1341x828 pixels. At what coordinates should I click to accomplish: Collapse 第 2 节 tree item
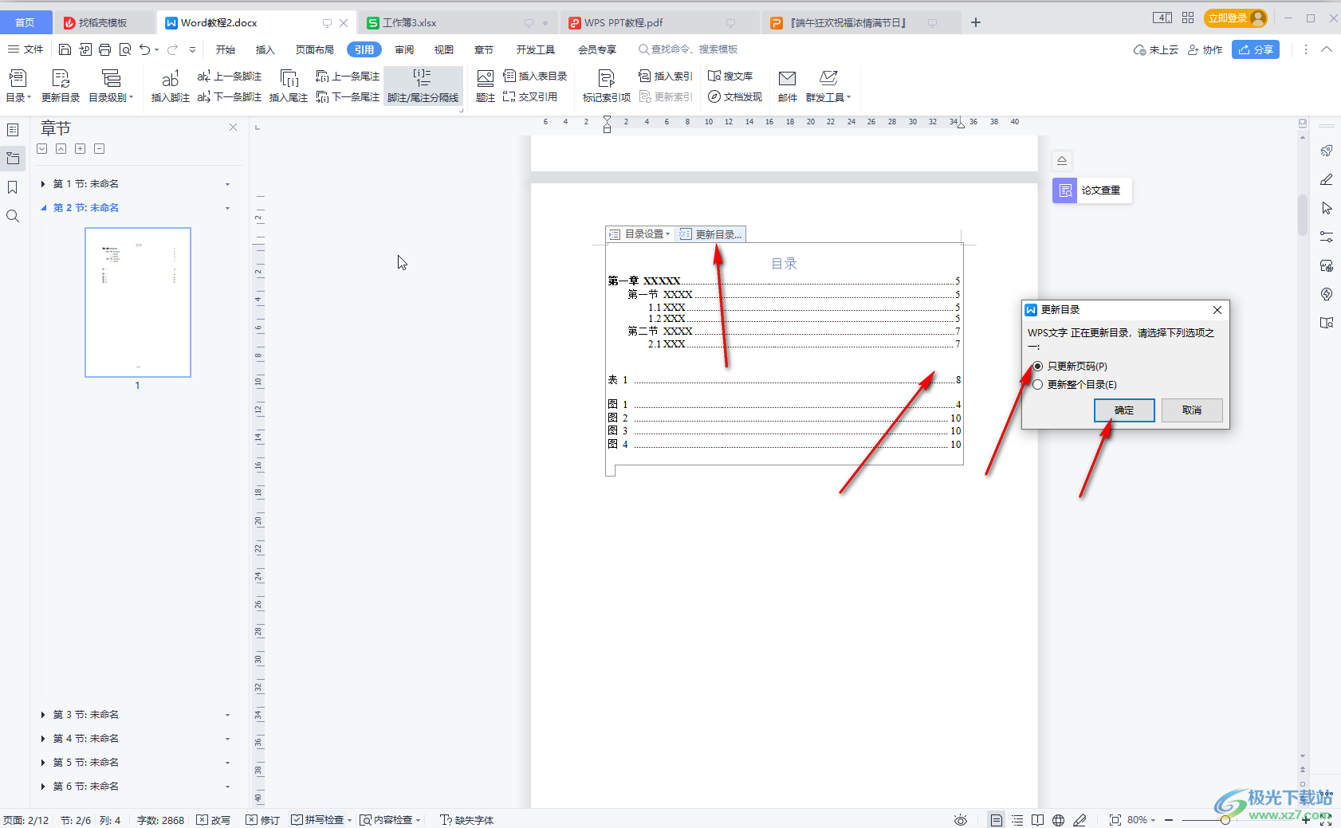[x=43, y=208]
